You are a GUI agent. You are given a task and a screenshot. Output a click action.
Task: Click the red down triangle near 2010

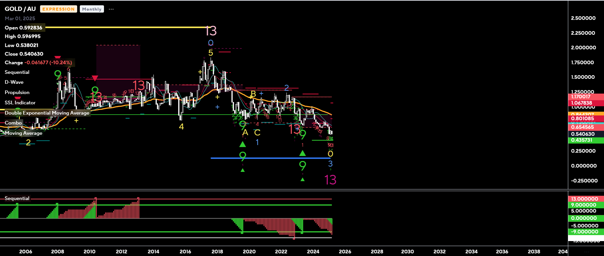(95, 78)
